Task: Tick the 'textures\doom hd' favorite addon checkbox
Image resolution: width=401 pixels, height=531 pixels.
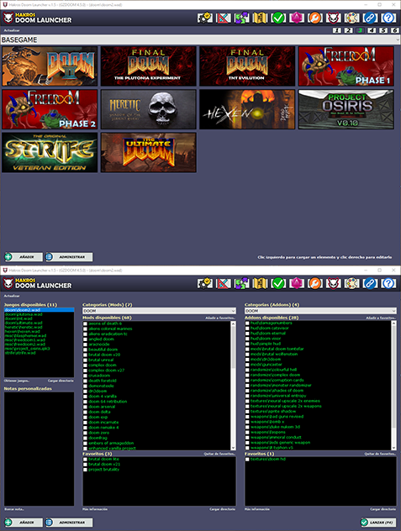Action: [x=247, y=460]
